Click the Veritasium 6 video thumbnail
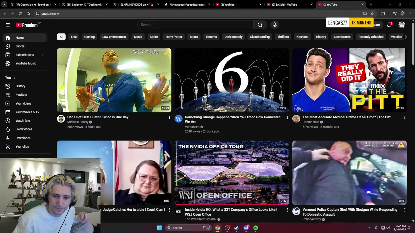415x233 pixels. (232, 80)
